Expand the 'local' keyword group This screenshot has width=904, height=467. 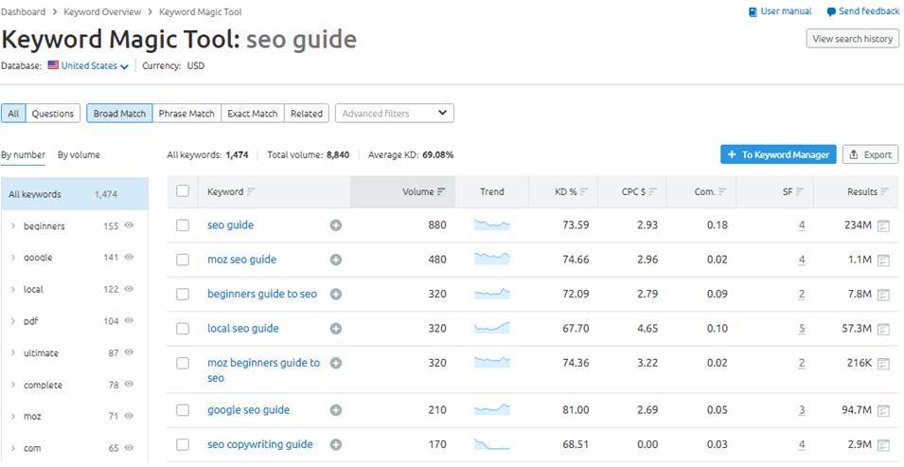[13, 289]
